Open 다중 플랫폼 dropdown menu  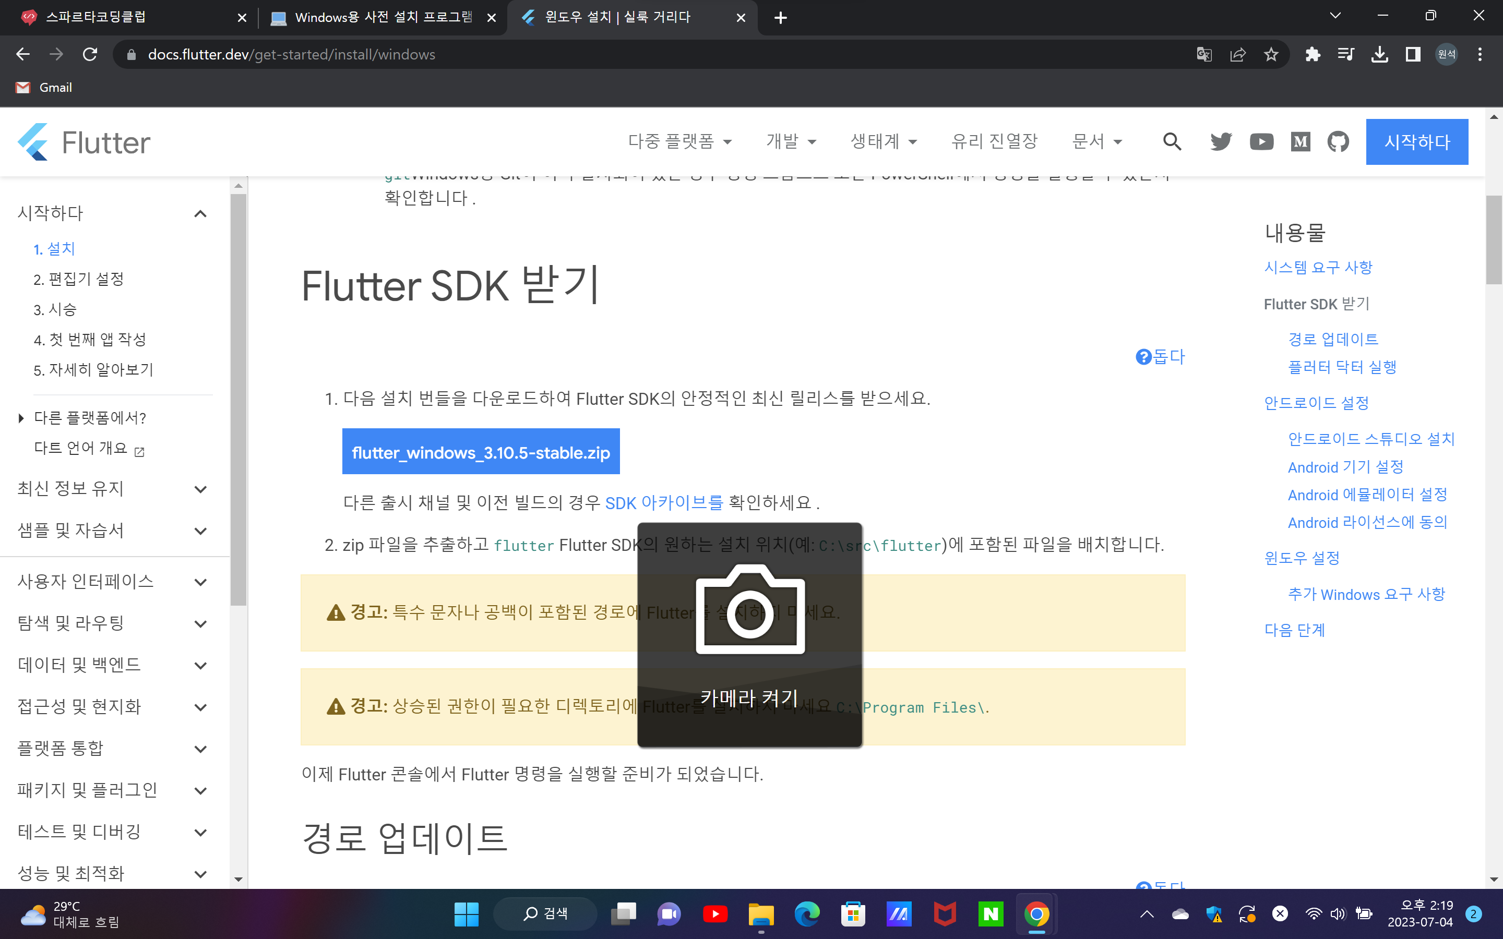[x=680, y=141]
